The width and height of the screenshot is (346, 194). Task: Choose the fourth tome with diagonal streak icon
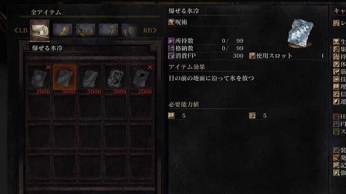(115, 79)
